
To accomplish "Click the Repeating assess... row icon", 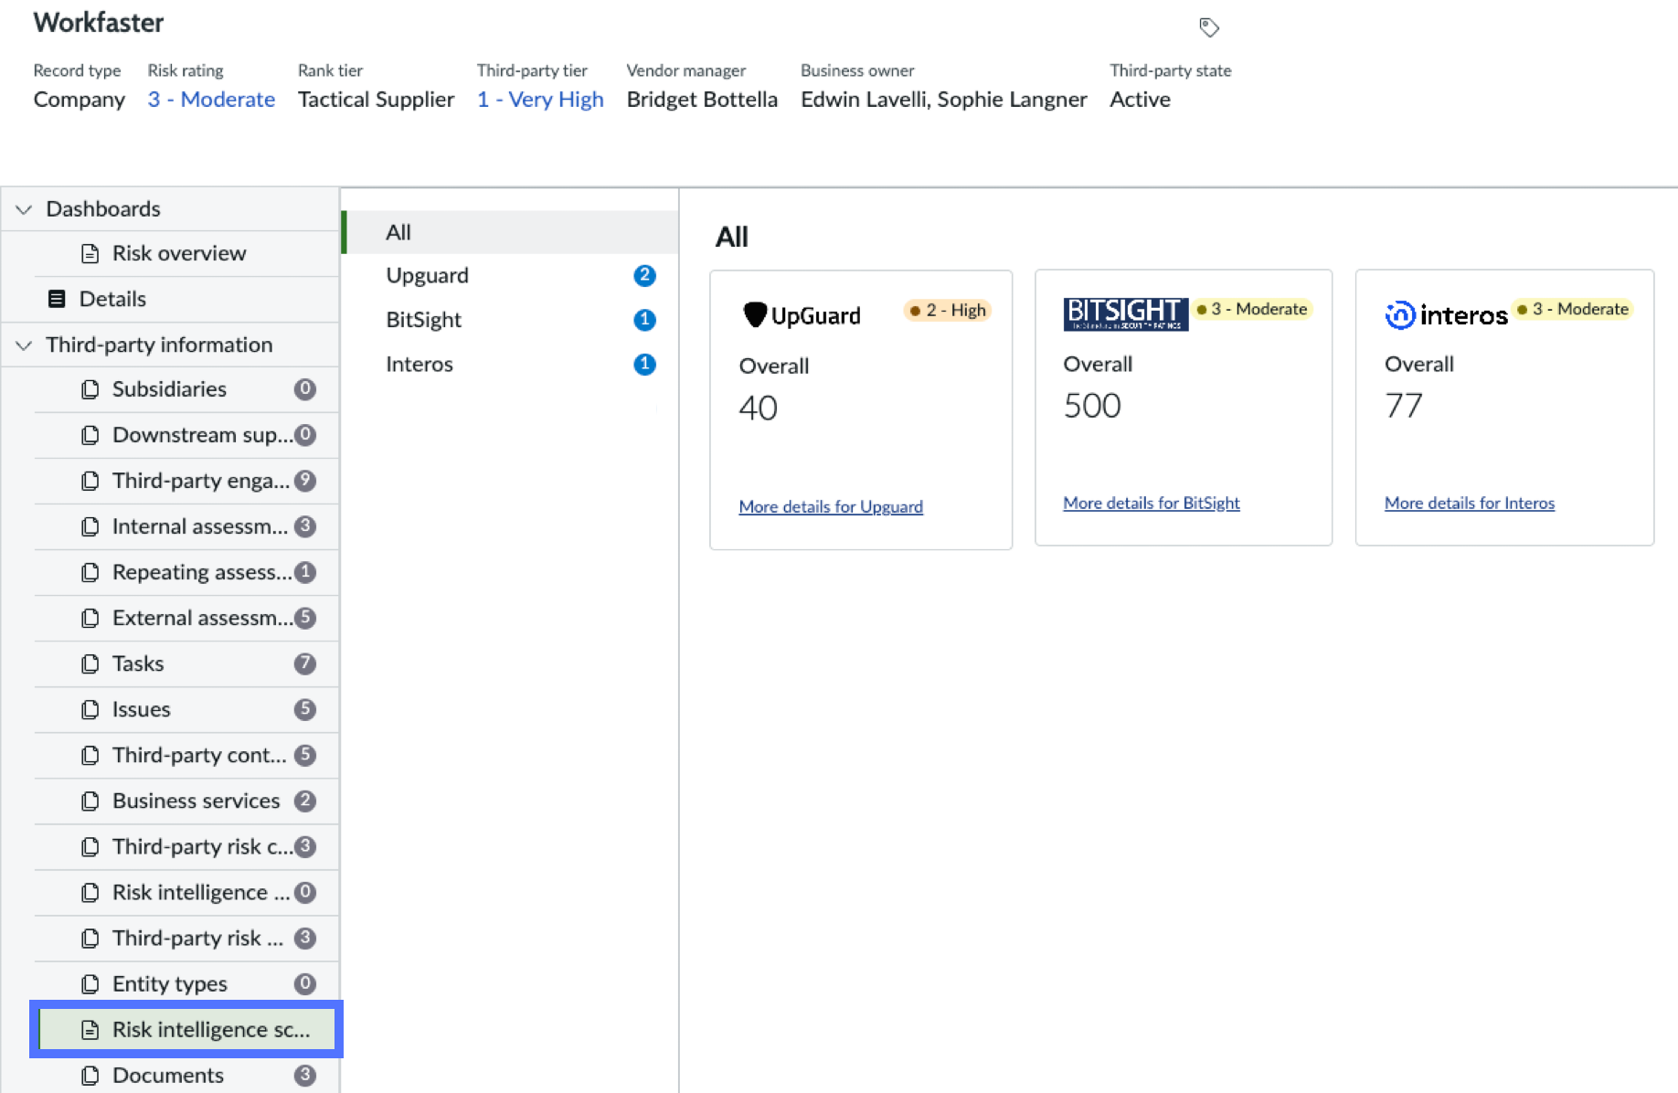I will 90,572.
